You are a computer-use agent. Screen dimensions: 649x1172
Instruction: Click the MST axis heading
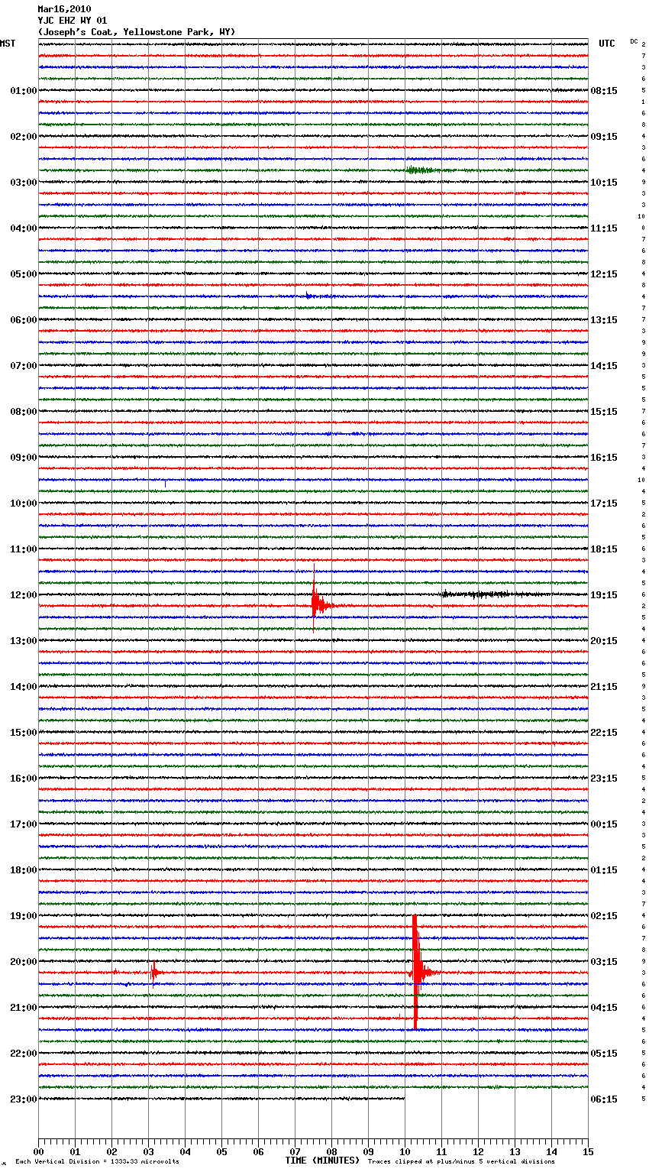click(x=8, y=44)
